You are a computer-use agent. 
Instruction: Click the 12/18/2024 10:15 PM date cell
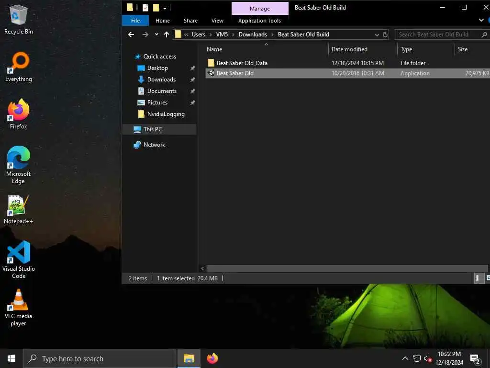tap(357, 63)
